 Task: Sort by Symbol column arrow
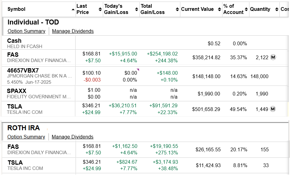(x=73, y=9)
